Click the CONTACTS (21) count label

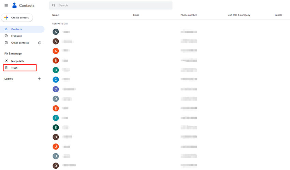60,24
